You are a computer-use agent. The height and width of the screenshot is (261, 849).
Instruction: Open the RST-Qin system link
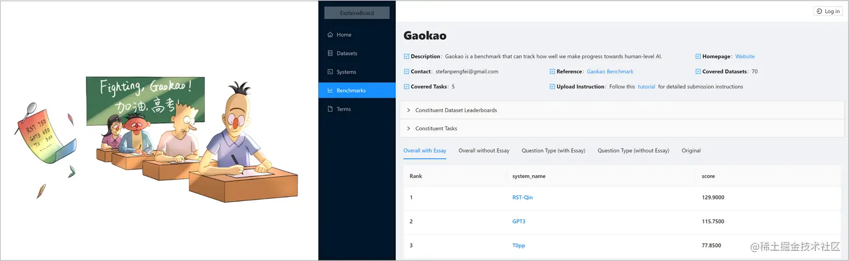[x=522, y=198]
